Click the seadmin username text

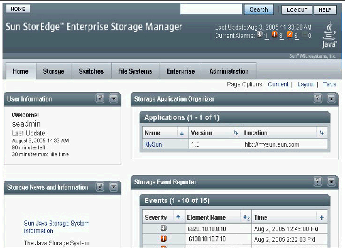[x=26, y=123]
